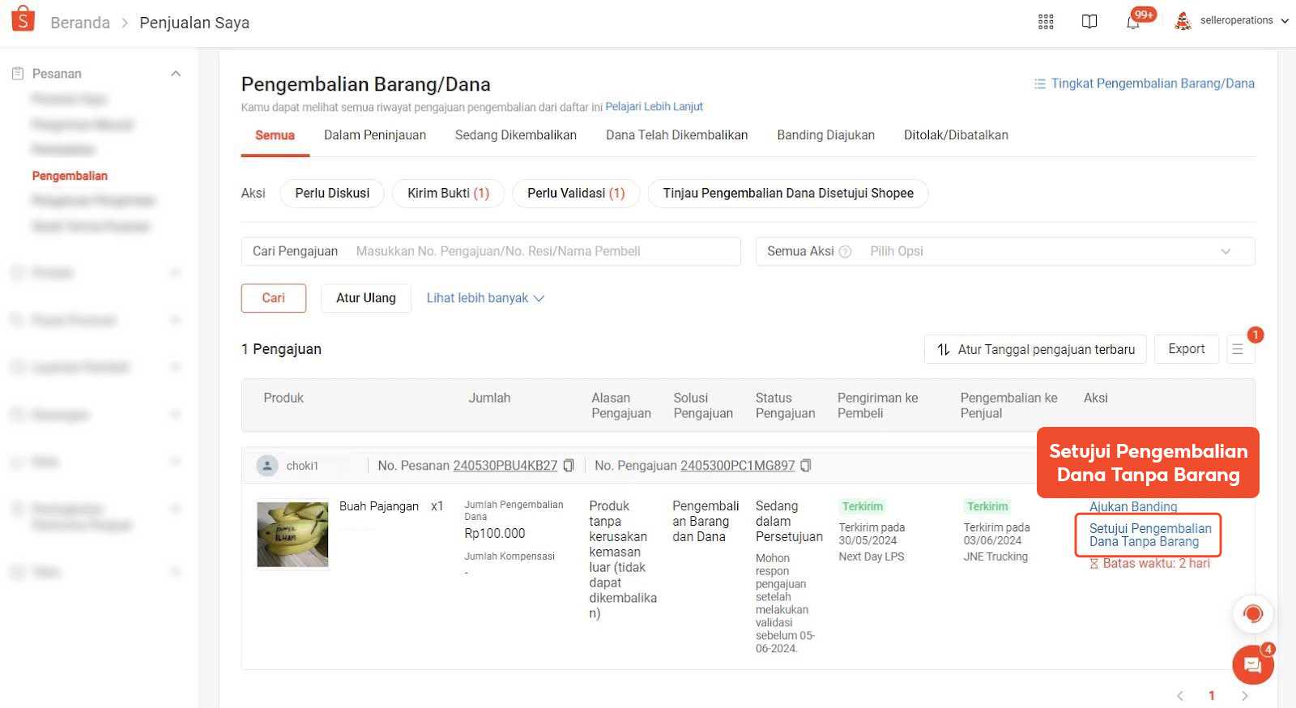Switch to the Banding Diajukan tab
This screenshot has height=708, width=1296.
[825, 135]
